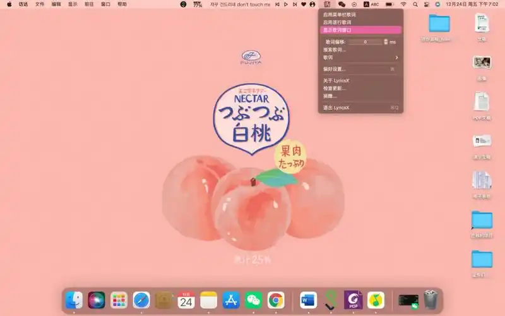Open Finder from the Dock
Image resolution: width=505 pixels, height=316 pixels.
click(x=74, y=300)
